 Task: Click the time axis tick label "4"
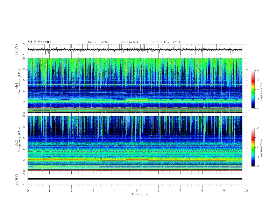(115, 191)
